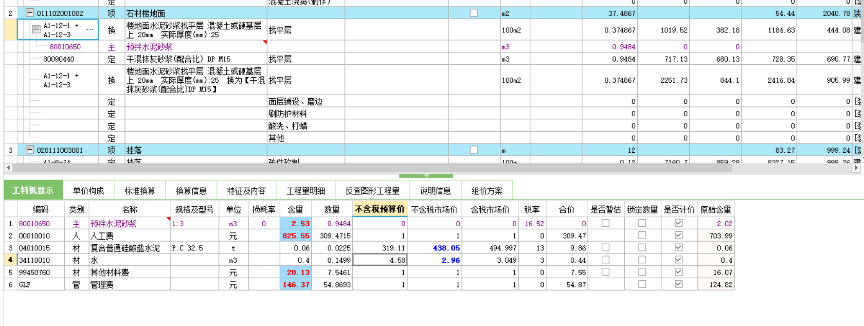
Task: Open the 反查图形工程量 tab
Action: point(372,190)
